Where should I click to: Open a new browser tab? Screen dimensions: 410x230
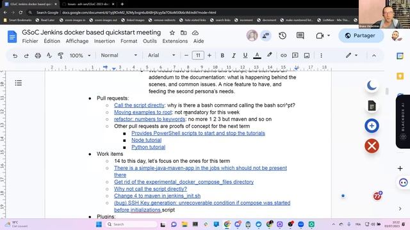pyautogui.click(x=122, y=4)
